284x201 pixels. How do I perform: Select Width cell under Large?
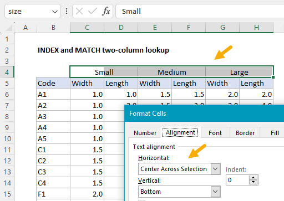[x=222, y=83]
